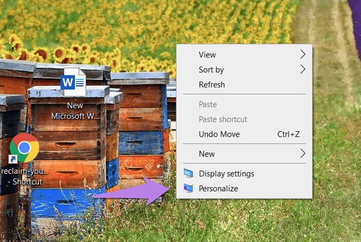Image resolution: width=361 pixels, height=242 pixels.
Task: Click the New entry in context menu
Action: (x=207, y=154)
